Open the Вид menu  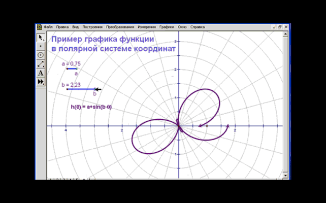76,27
